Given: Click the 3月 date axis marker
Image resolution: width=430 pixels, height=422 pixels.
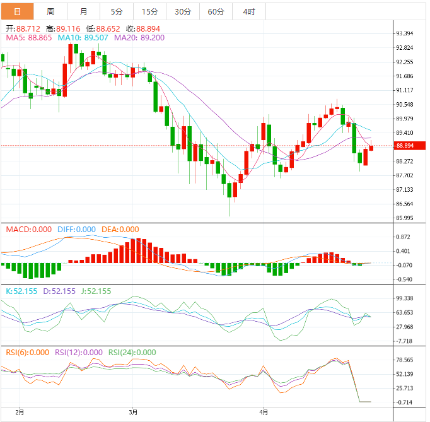Looking at the screenshot, I should 132,413.
